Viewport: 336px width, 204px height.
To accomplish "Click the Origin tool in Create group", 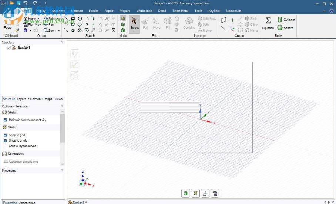I will pyautogui.click(x=232, y=29).
